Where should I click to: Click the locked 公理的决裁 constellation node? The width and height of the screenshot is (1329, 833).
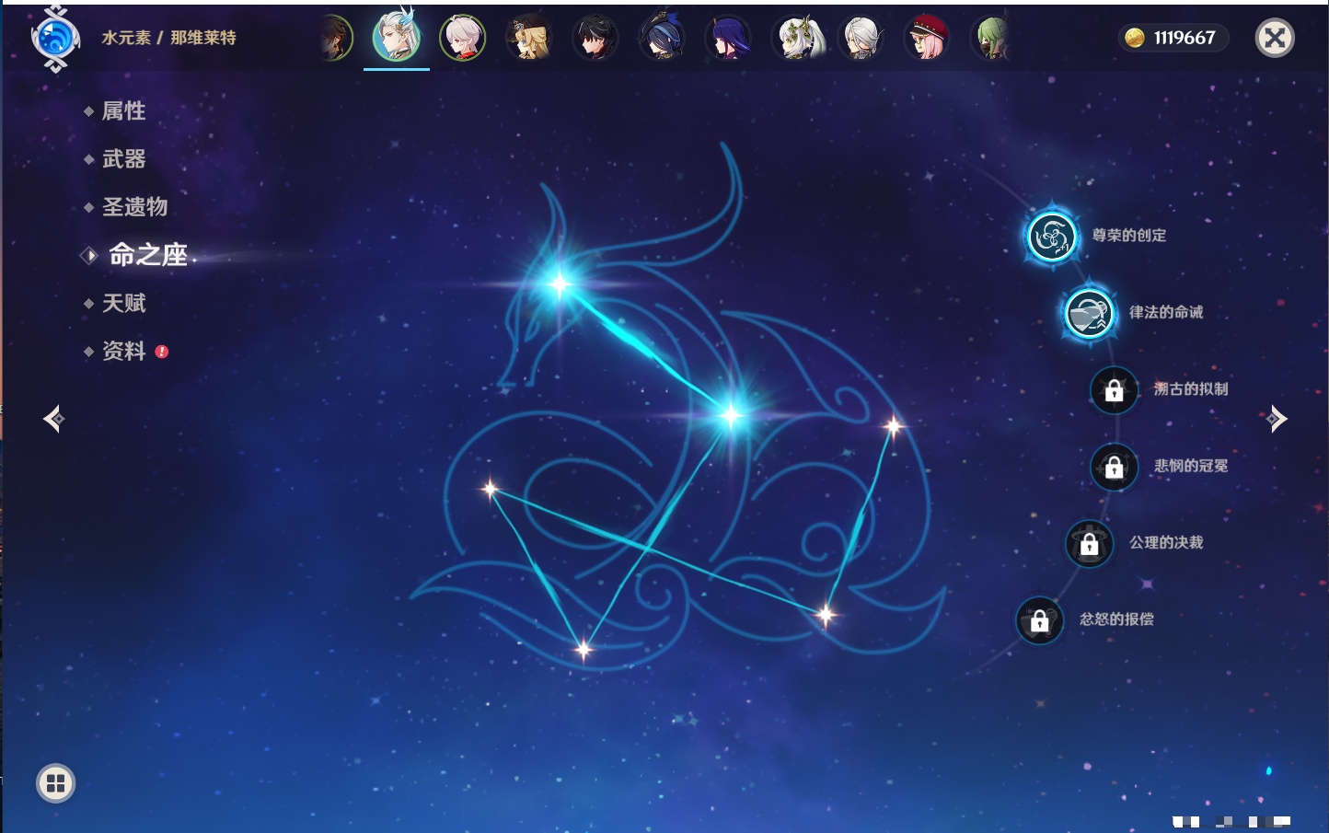pos(1089,543)
